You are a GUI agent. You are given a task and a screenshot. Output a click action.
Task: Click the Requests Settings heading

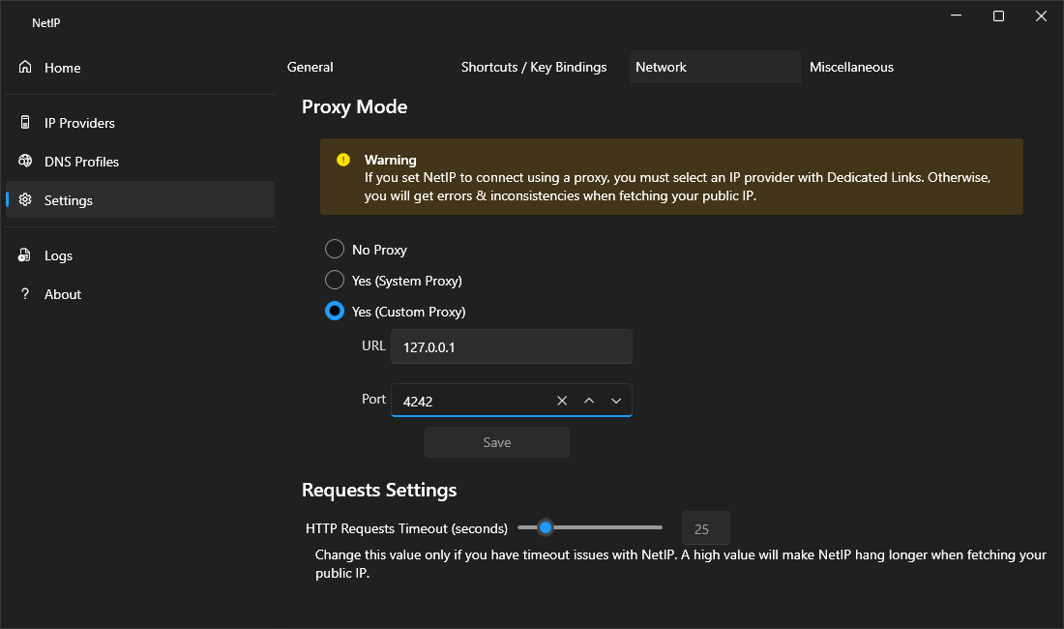click(378, 490)
